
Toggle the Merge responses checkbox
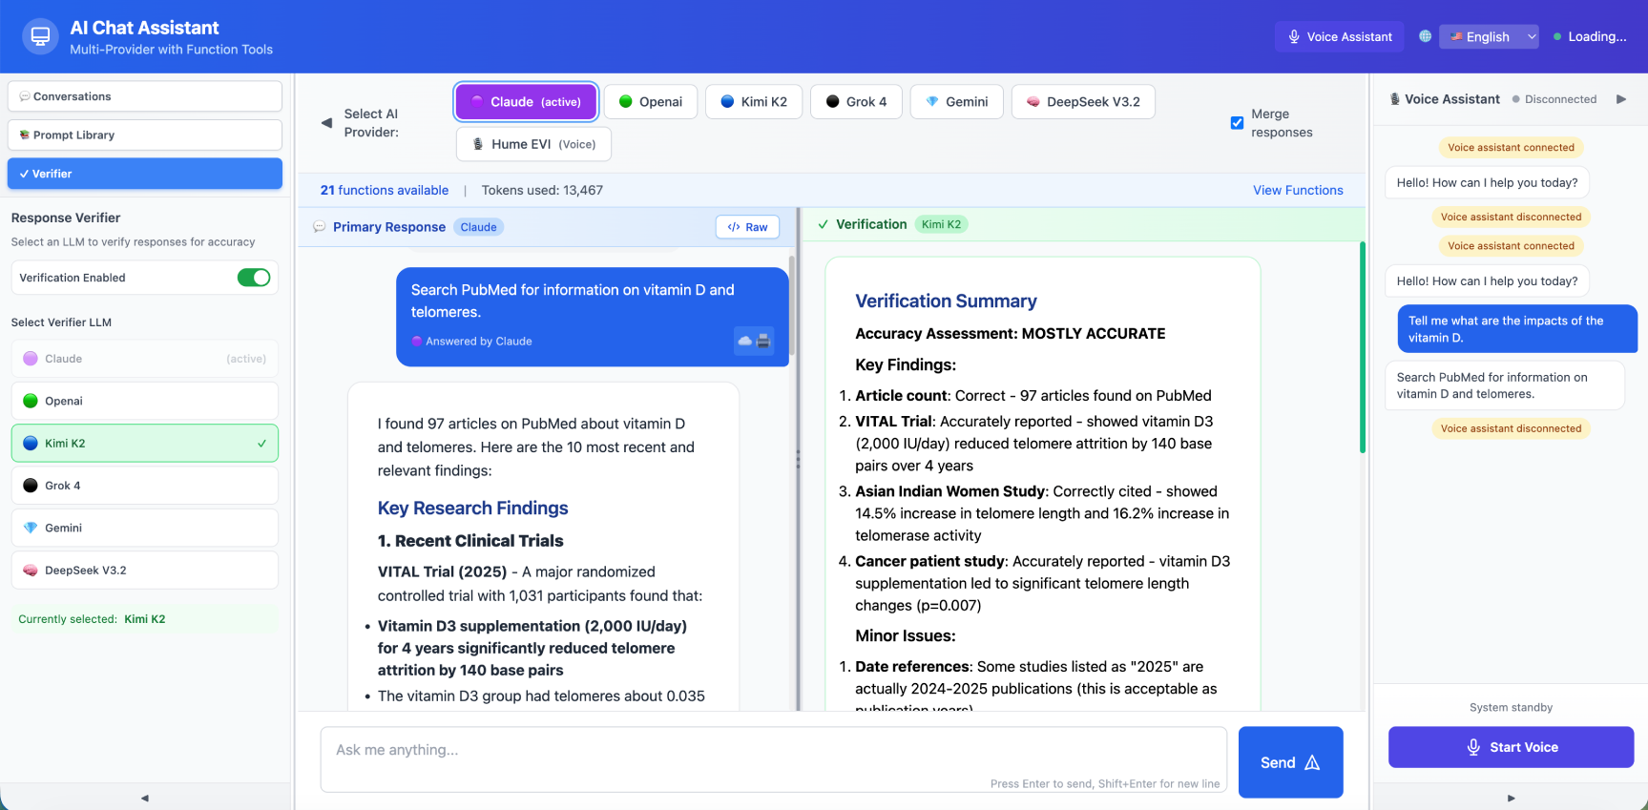(x=1237, y=123)
